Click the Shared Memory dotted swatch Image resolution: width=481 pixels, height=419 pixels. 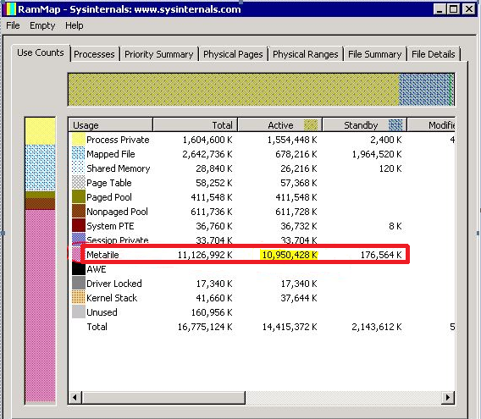[x=79, y=168]
